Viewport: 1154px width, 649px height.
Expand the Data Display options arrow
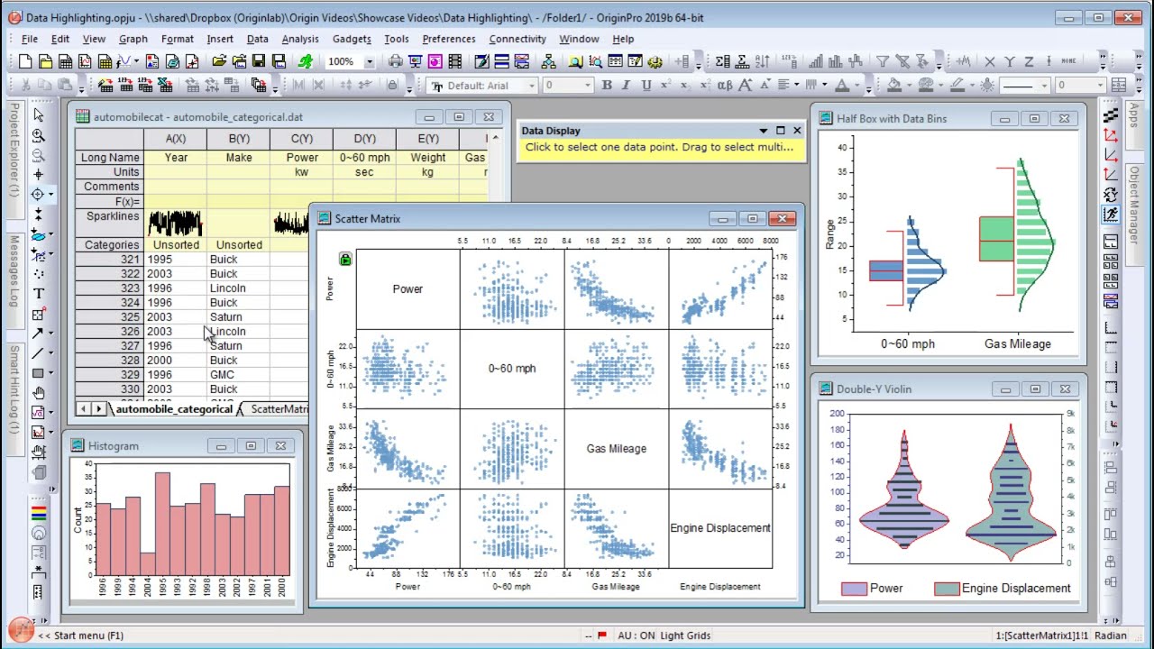point(763,131)
